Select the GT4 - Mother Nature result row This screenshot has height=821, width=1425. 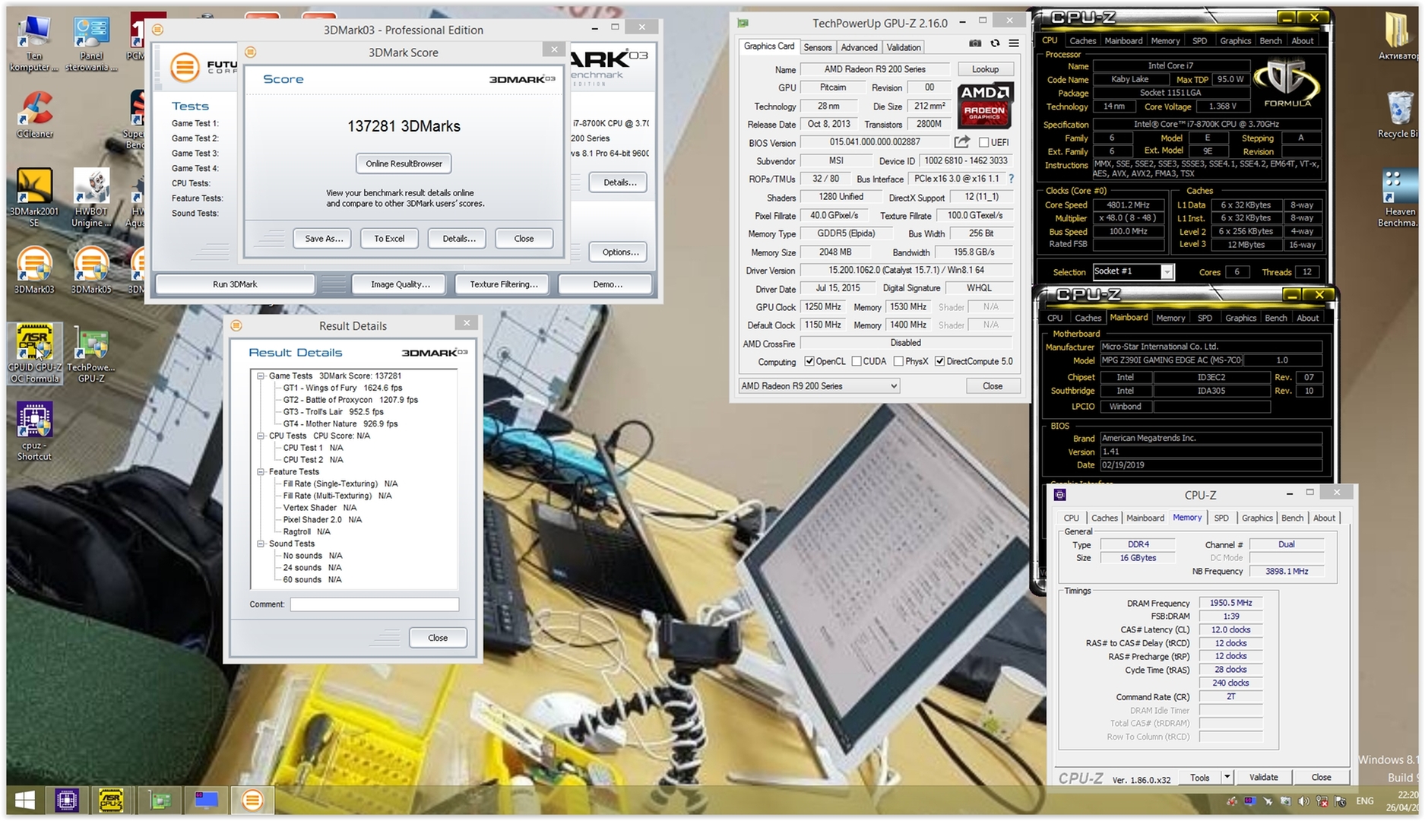(x=340, y=424)
